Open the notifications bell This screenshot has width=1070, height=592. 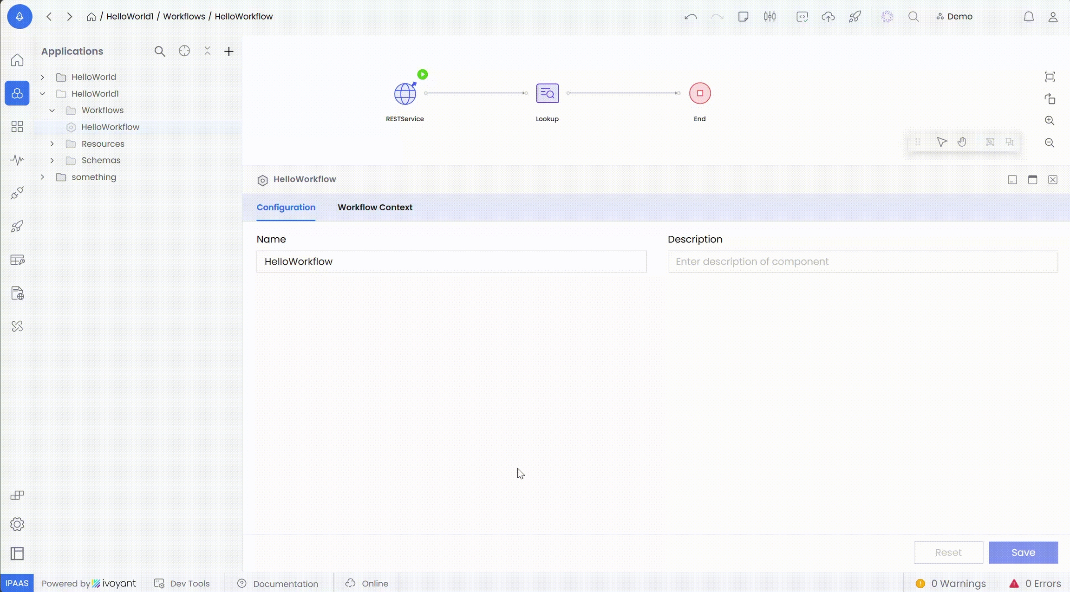coord(1029,17)
